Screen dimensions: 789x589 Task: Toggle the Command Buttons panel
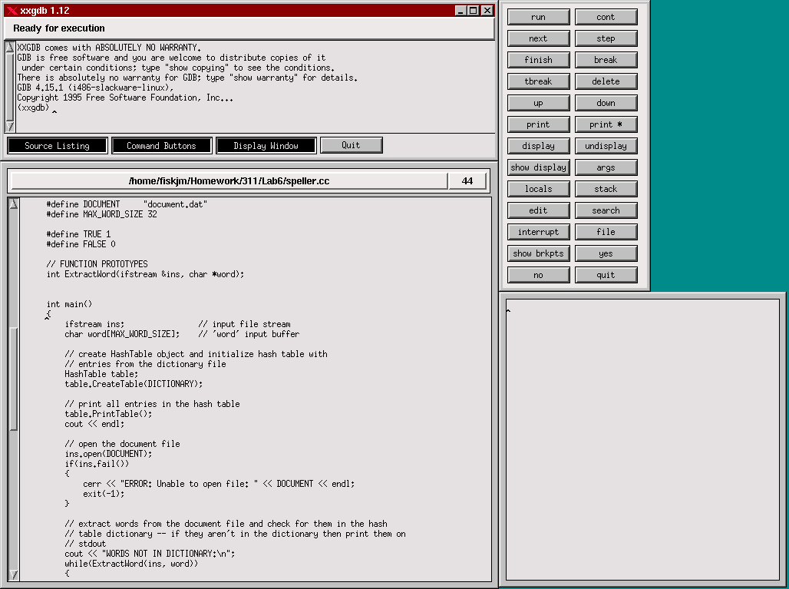point(161,146)
